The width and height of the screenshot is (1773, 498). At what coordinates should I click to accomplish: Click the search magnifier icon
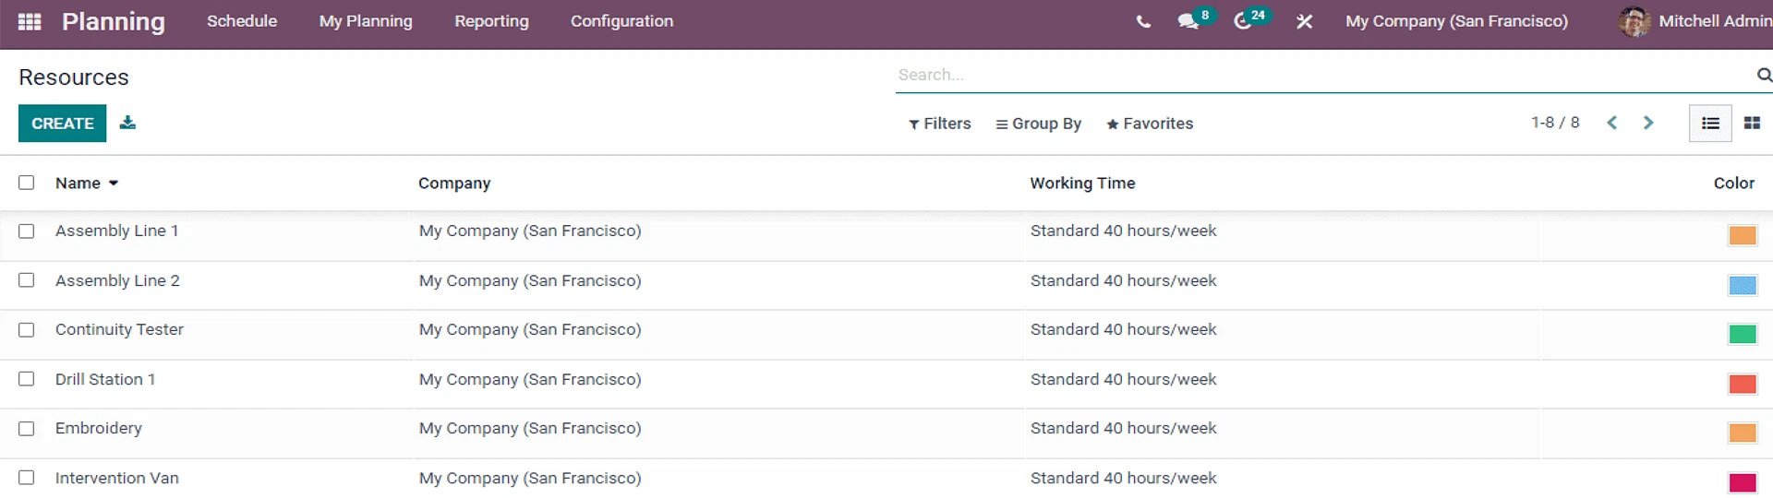tap(1764, 75)
